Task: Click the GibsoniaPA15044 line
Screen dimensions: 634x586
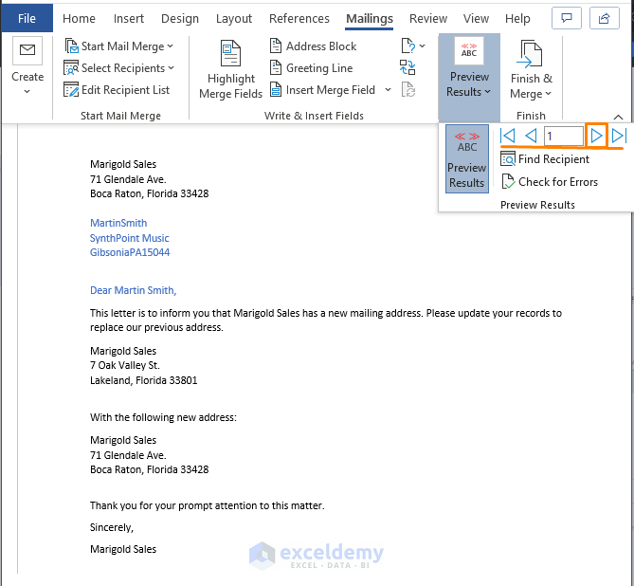Action: coord(130,252)
